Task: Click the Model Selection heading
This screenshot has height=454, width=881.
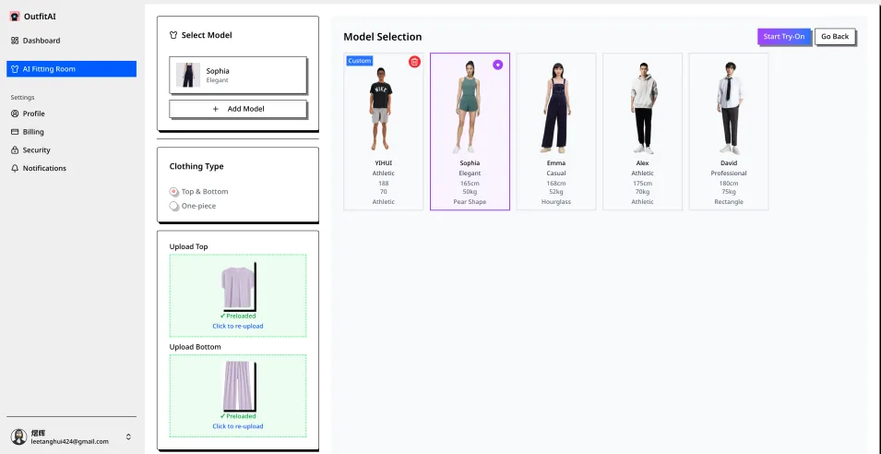Action: pyautogui.click(x=383, y=37)
